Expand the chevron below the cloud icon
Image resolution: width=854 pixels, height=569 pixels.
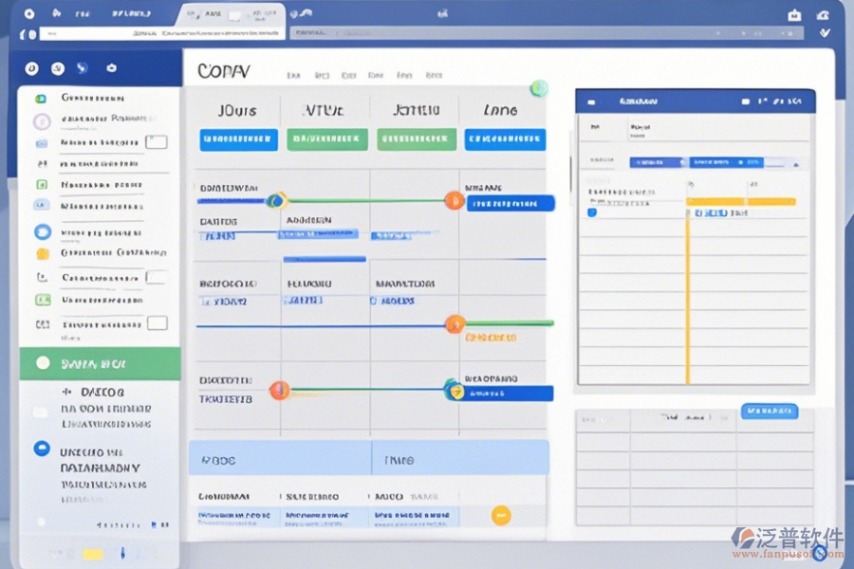click(825, 33)
